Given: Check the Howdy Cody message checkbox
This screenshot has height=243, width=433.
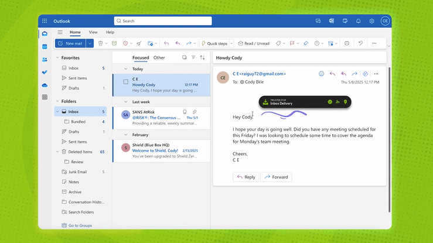Looking at the screenshot, I should point(125,82).
